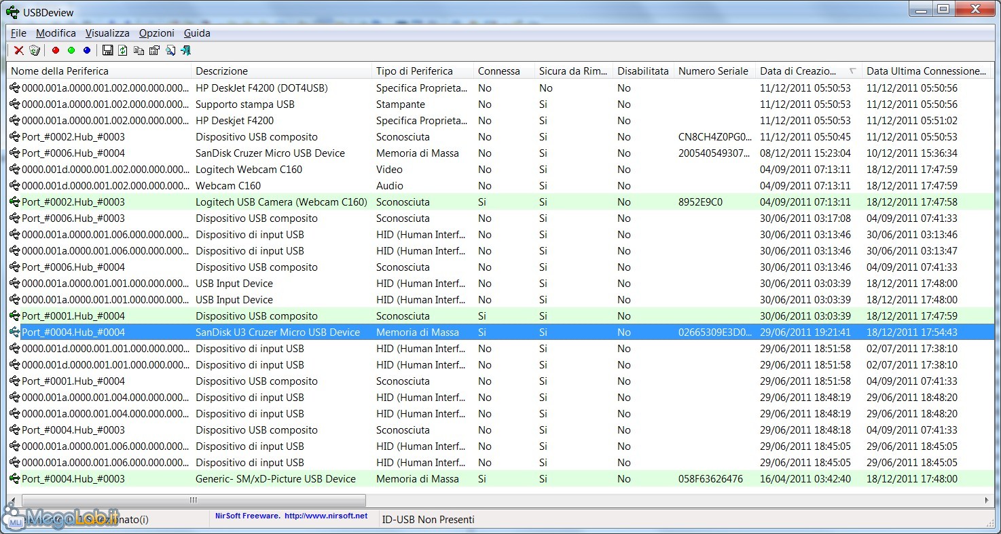
Task: Click the recycle bin disconnect devices icon
Action: click(x=35, y=50)
